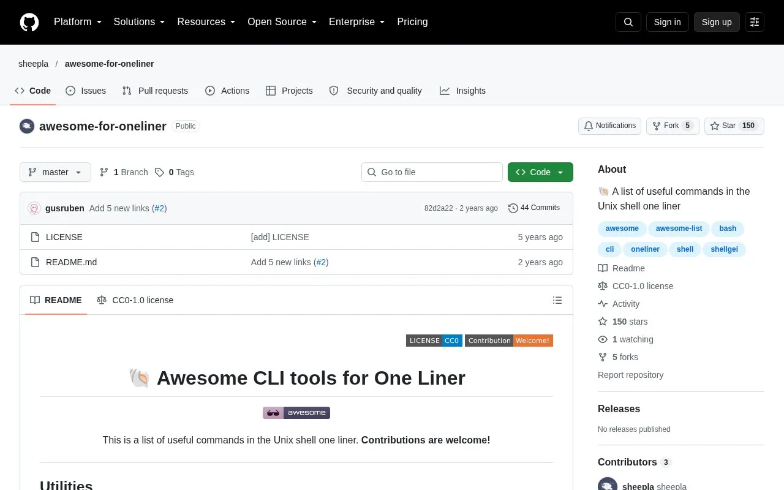Image resolution: width=784 pixels, height=490 pixels.
Task: View the Insights tab
Action: click(462, 91)
